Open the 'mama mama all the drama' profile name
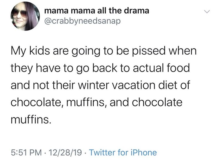The height and width of the screenshot is (163, 220). click(97, 11)
